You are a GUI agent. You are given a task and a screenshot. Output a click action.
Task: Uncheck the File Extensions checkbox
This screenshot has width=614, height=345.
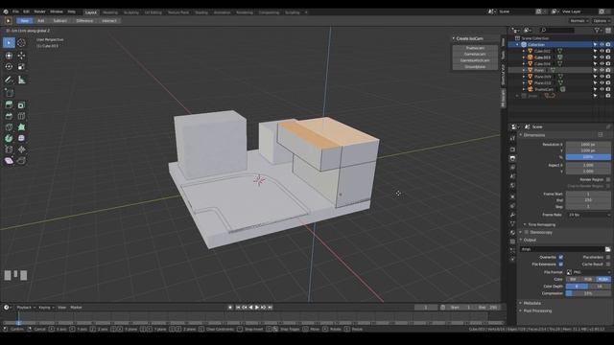point(560,264)
